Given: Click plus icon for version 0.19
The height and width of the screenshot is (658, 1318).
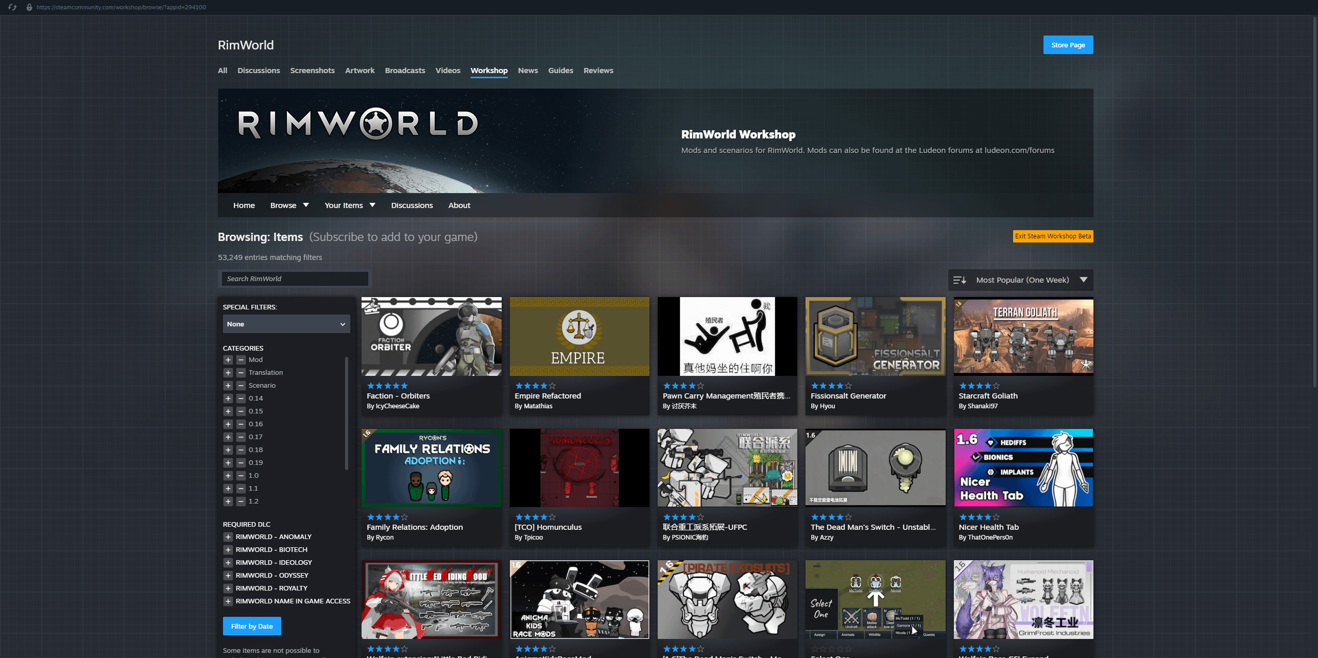Looking at the screenshot, I should [x=228, y=463].
